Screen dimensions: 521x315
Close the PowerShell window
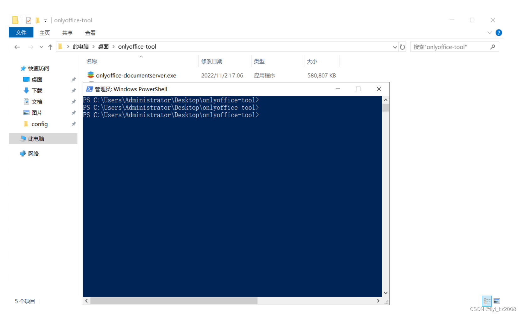tap(379, 89)
